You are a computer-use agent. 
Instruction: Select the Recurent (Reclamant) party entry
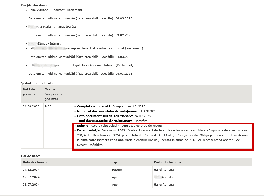56,10
